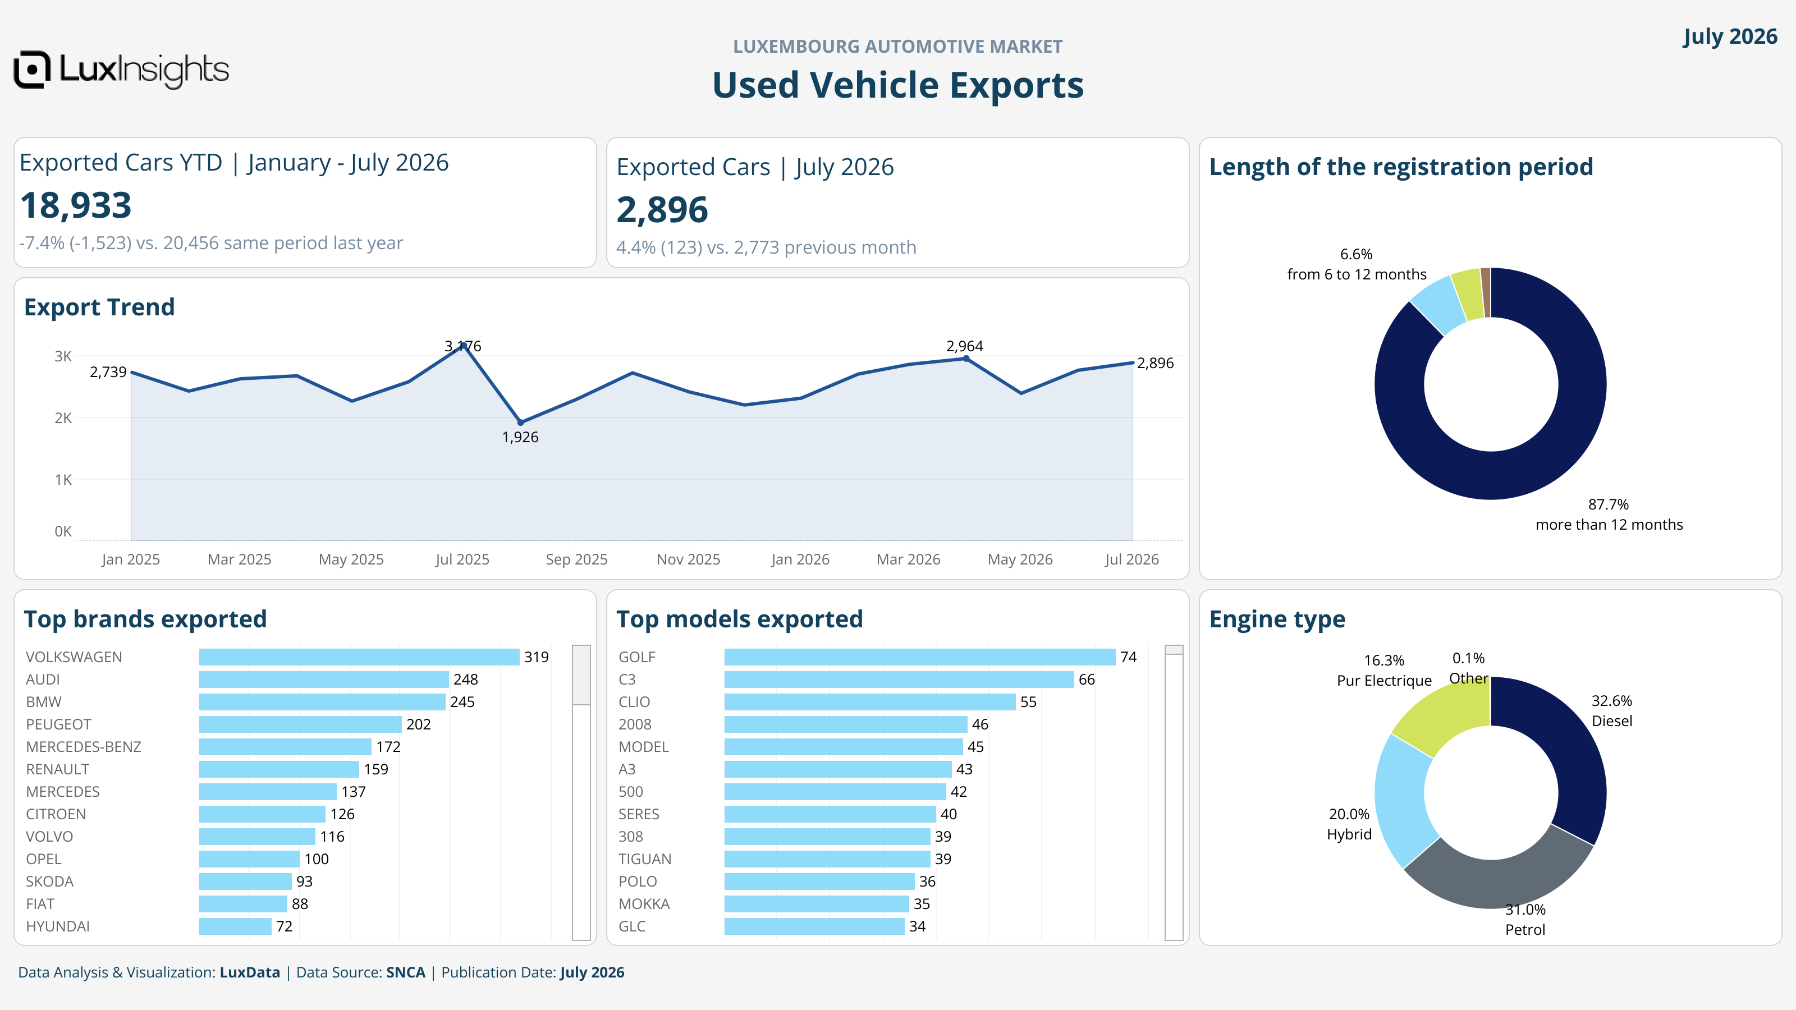Click the LuxInsights logo
Screen dimensions: 1796x1010
pyautogui.click(x=121, y=70)
